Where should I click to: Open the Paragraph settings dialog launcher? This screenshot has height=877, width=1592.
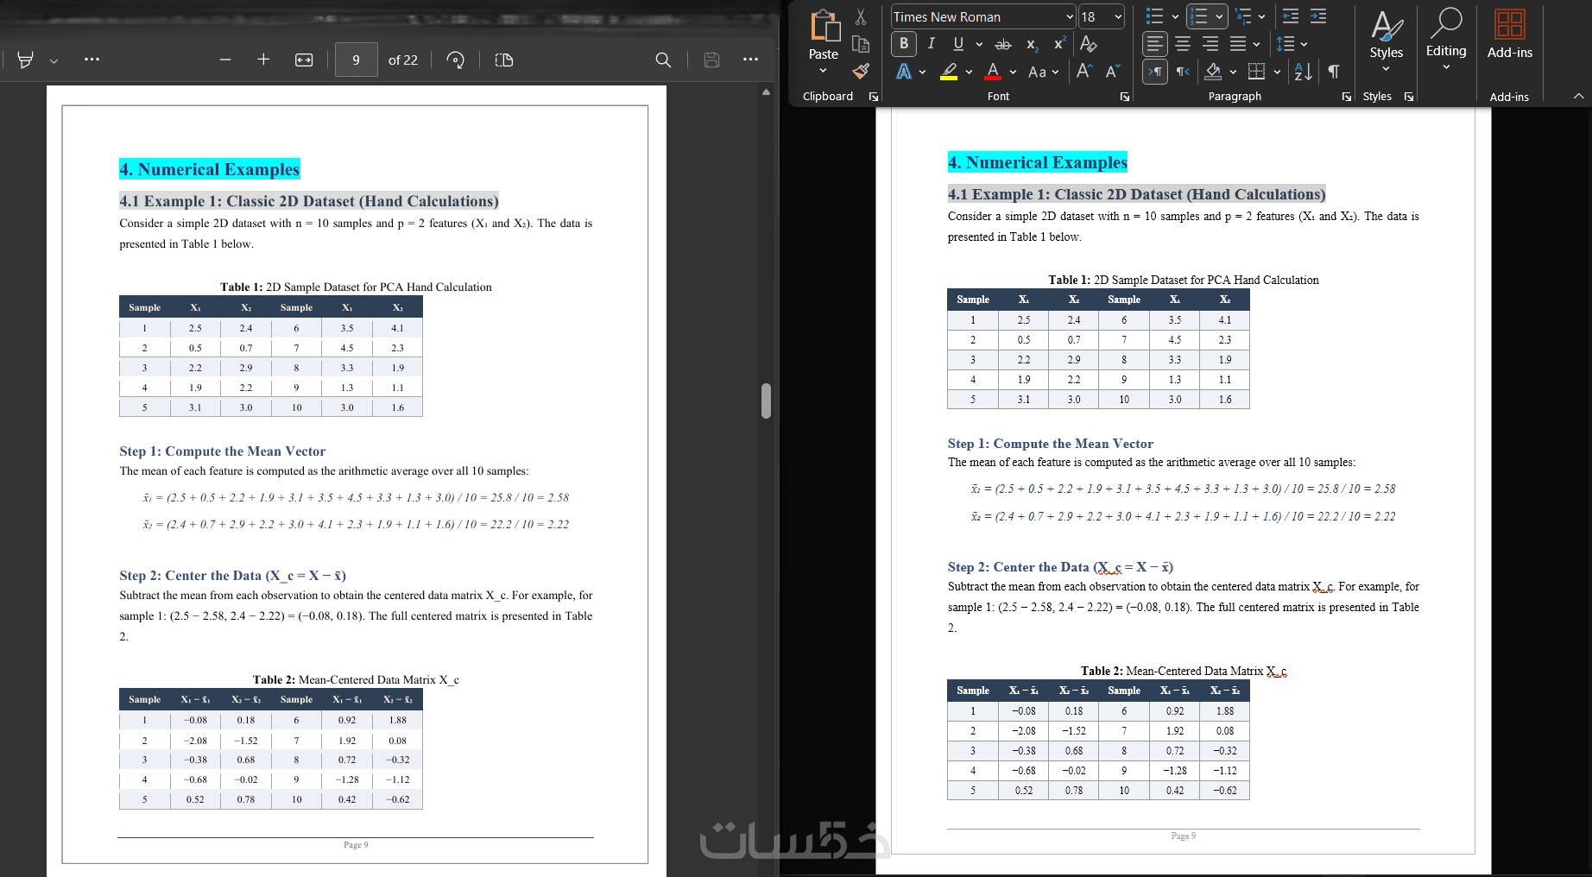click(1347, 97)
